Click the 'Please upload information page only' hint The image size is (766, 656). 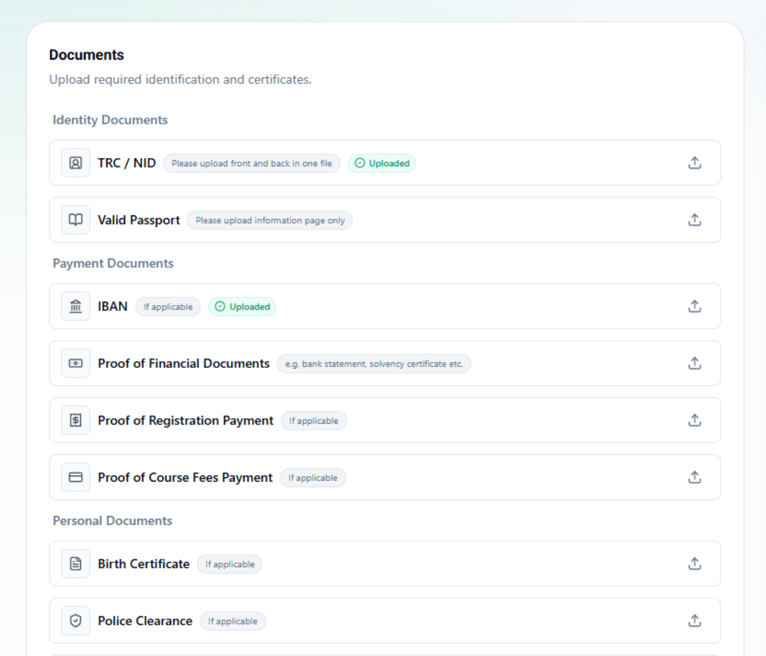point(270,220)
